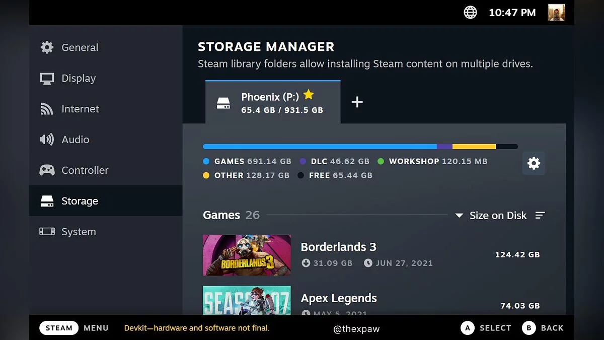Click the storage settings gear button

coord(534,163)
